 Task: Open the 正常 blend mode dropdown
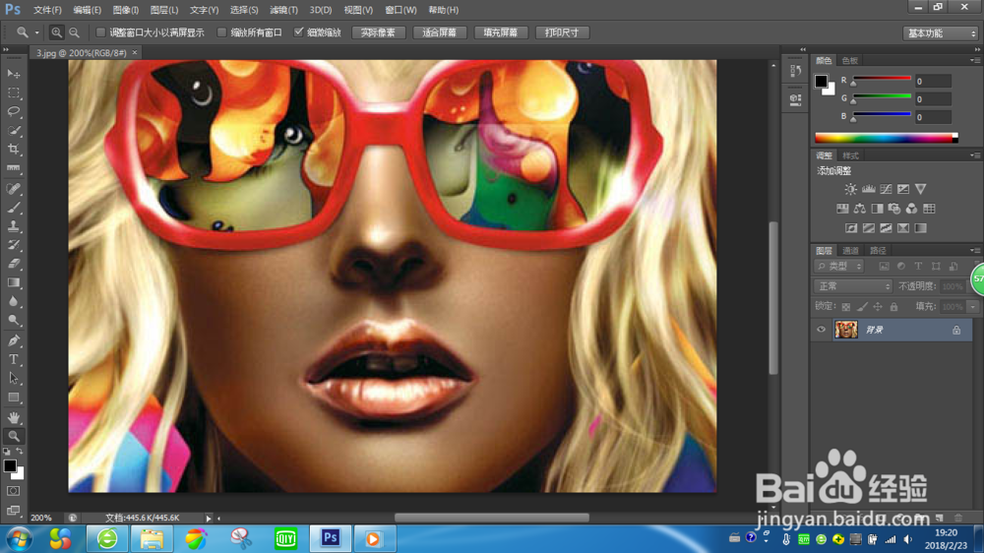pos(853,286)
